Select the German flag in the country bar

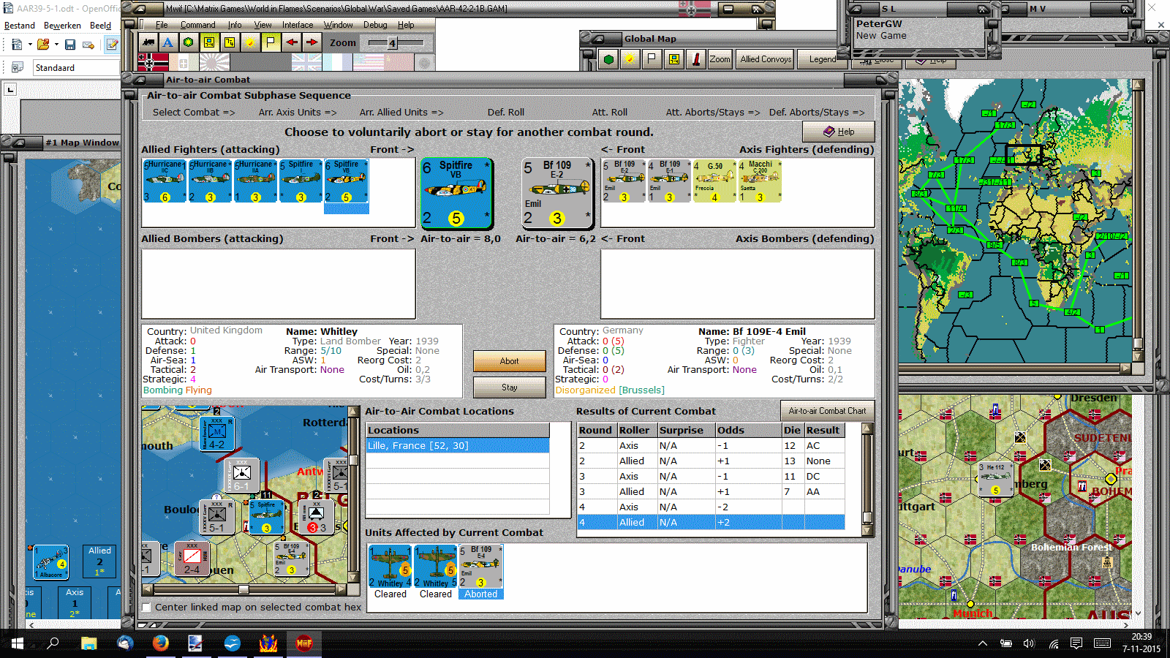154,62
